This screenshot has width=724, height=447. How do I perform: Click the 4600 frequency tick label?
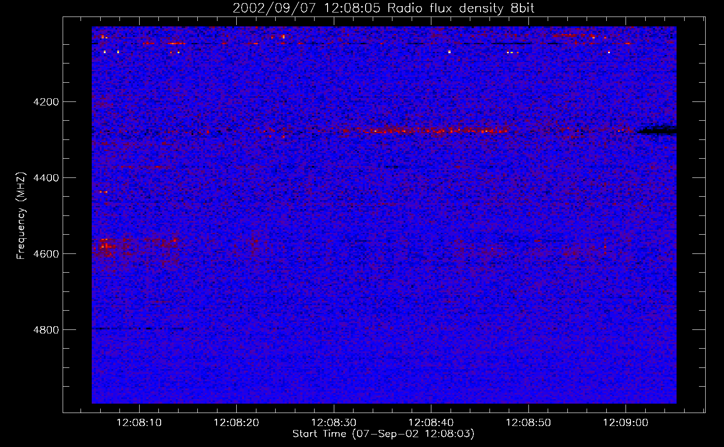[x=46, y=254]
